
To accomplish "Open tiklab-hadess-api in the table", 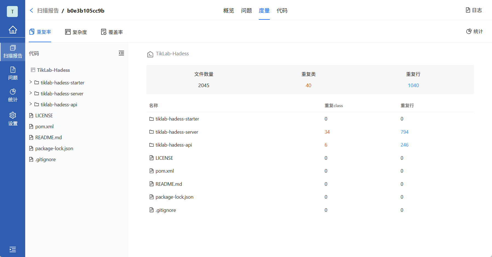I will tap(170, 145).
